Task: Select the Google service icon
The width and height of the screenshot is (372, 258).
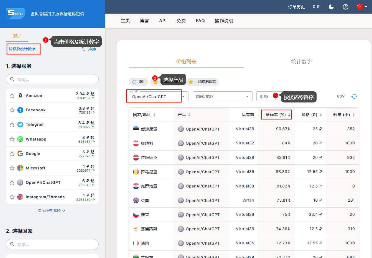Action: tap(20, 154)
